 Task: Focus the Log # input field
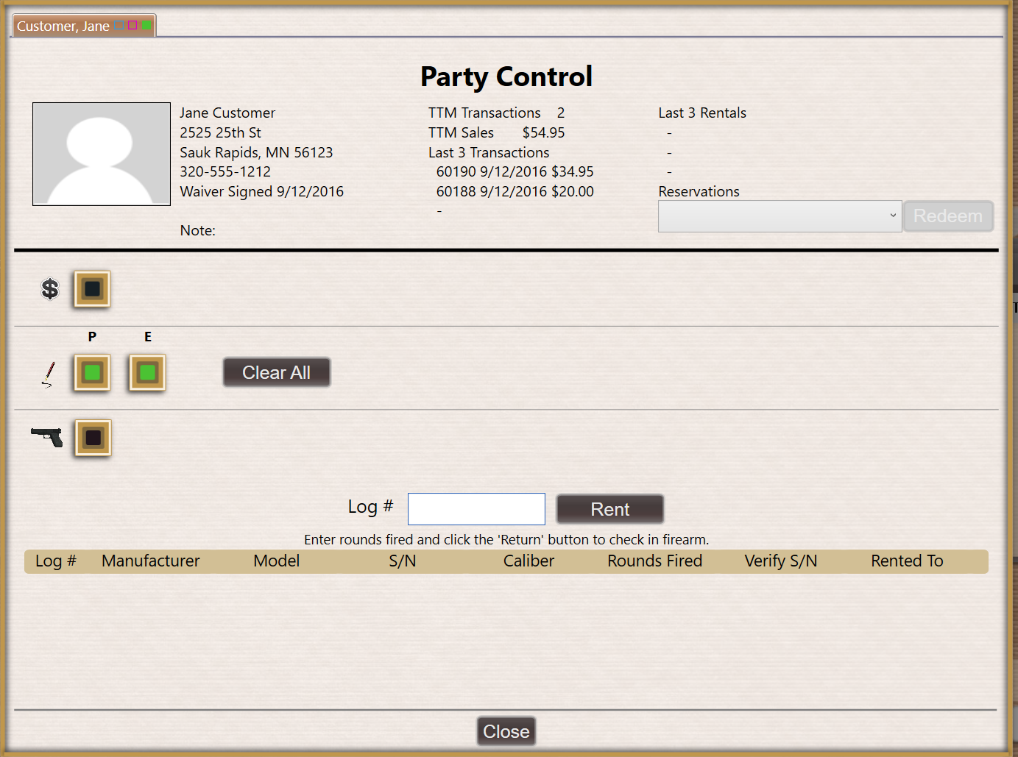[x=476, y=509]
